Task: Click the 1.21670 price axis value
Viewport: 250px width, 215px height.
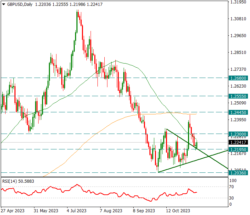Action: (x=238, y=154)
